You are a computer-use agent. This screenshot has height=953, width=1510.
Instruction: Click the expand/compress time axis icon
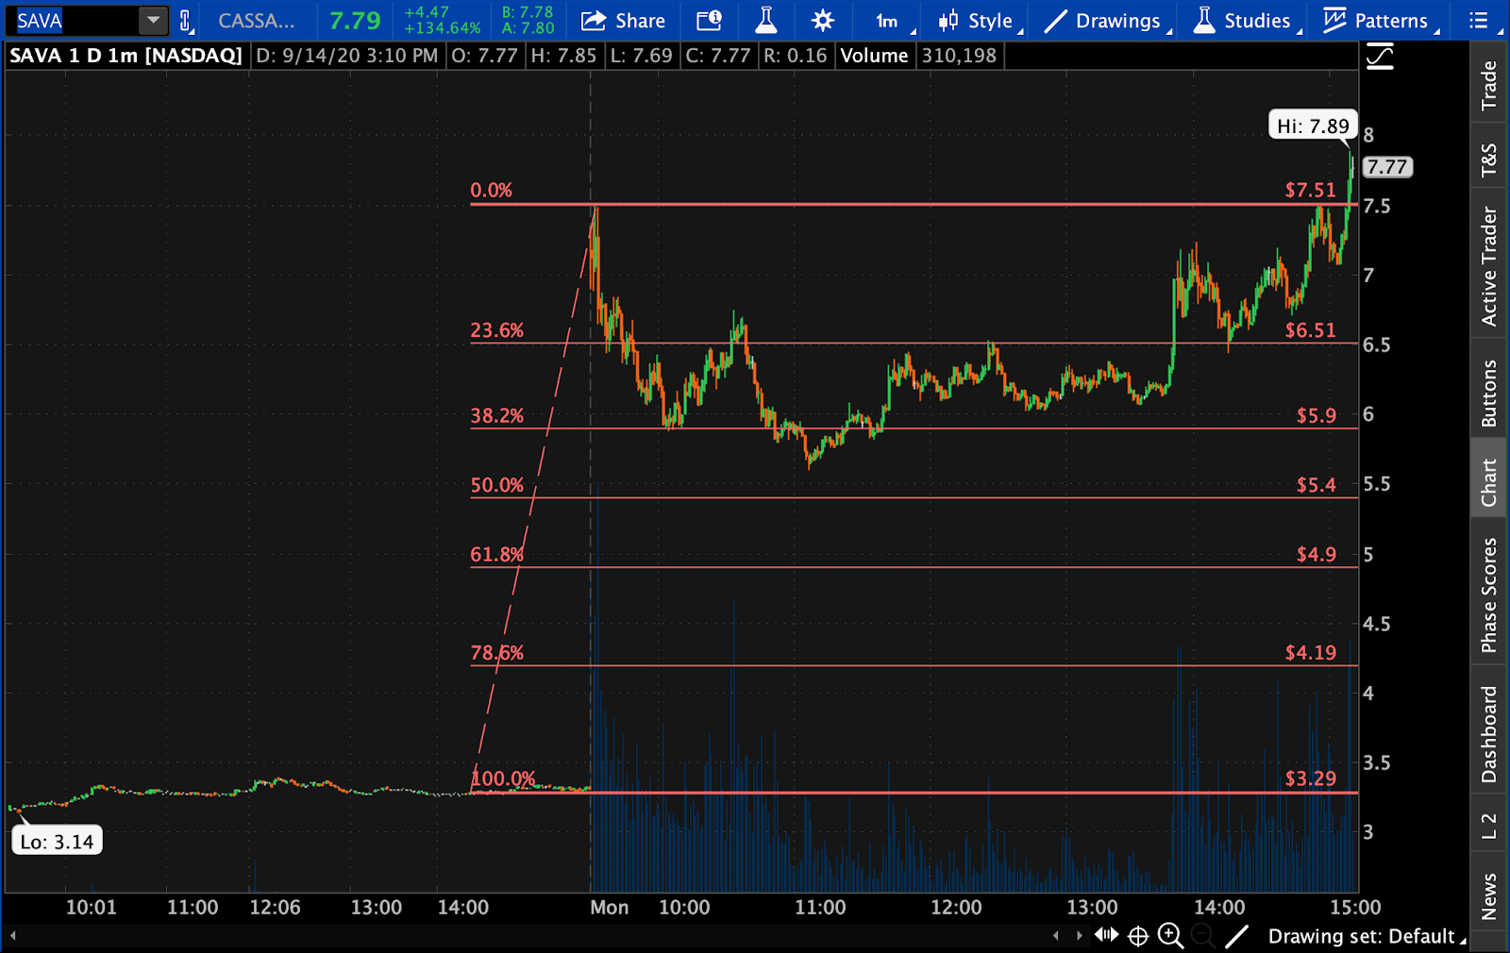pos(1106,935)
